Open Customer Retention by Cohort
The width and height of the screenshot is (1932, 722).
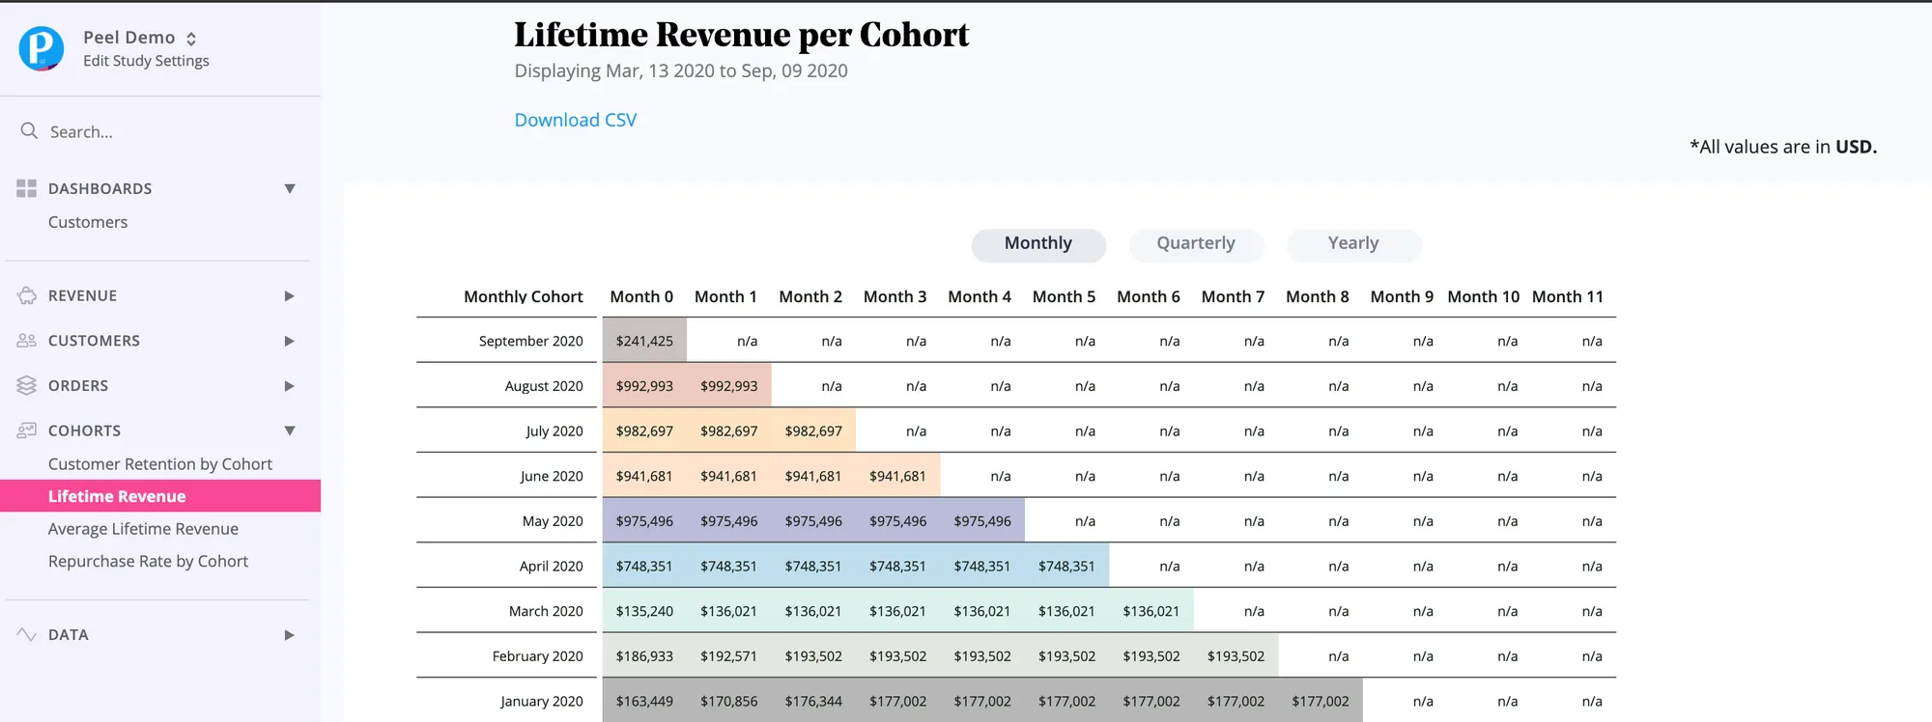point(160,464)
